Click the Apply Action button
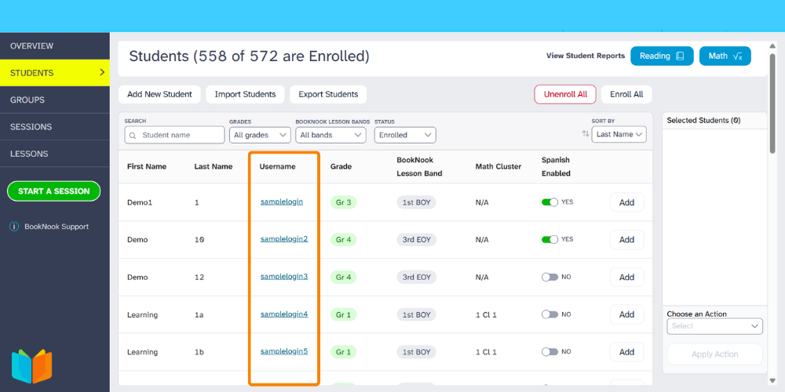The width and height of the screenshot is (785, 392). pos(714,354)
